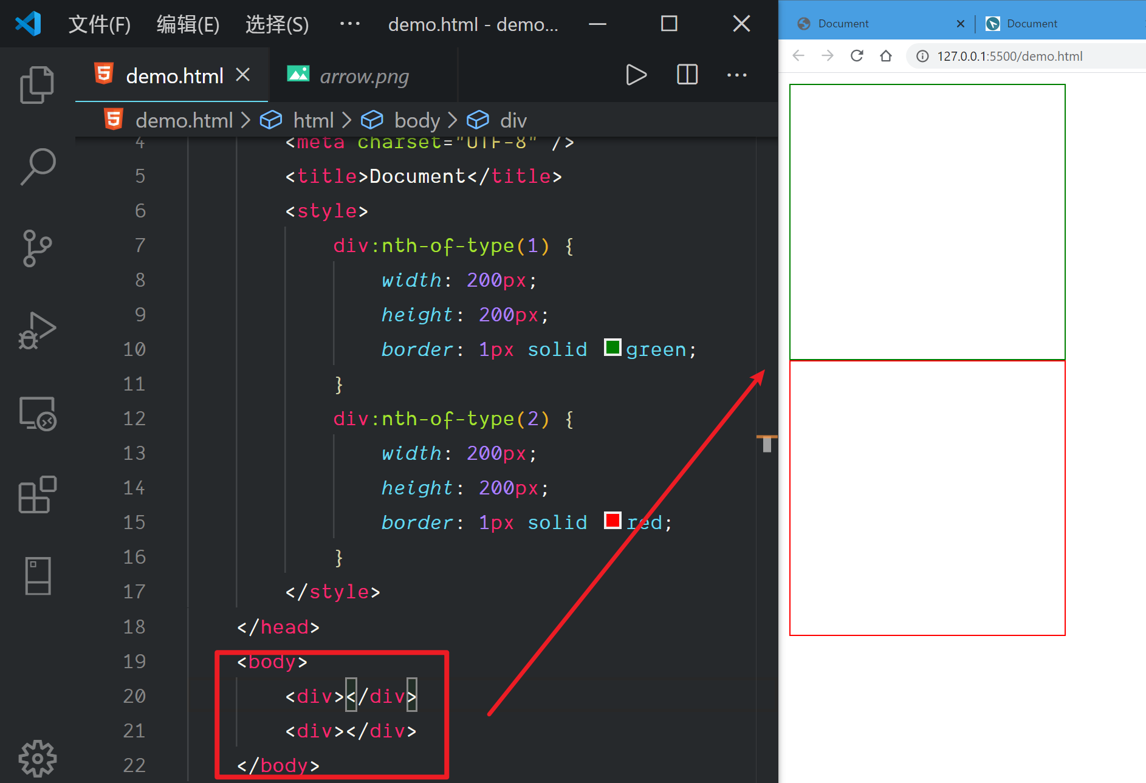Place cursor on div:nth-of-type(1) selector
The width and height of the screenshot is (1146, 783).
(x=441, y=245)
